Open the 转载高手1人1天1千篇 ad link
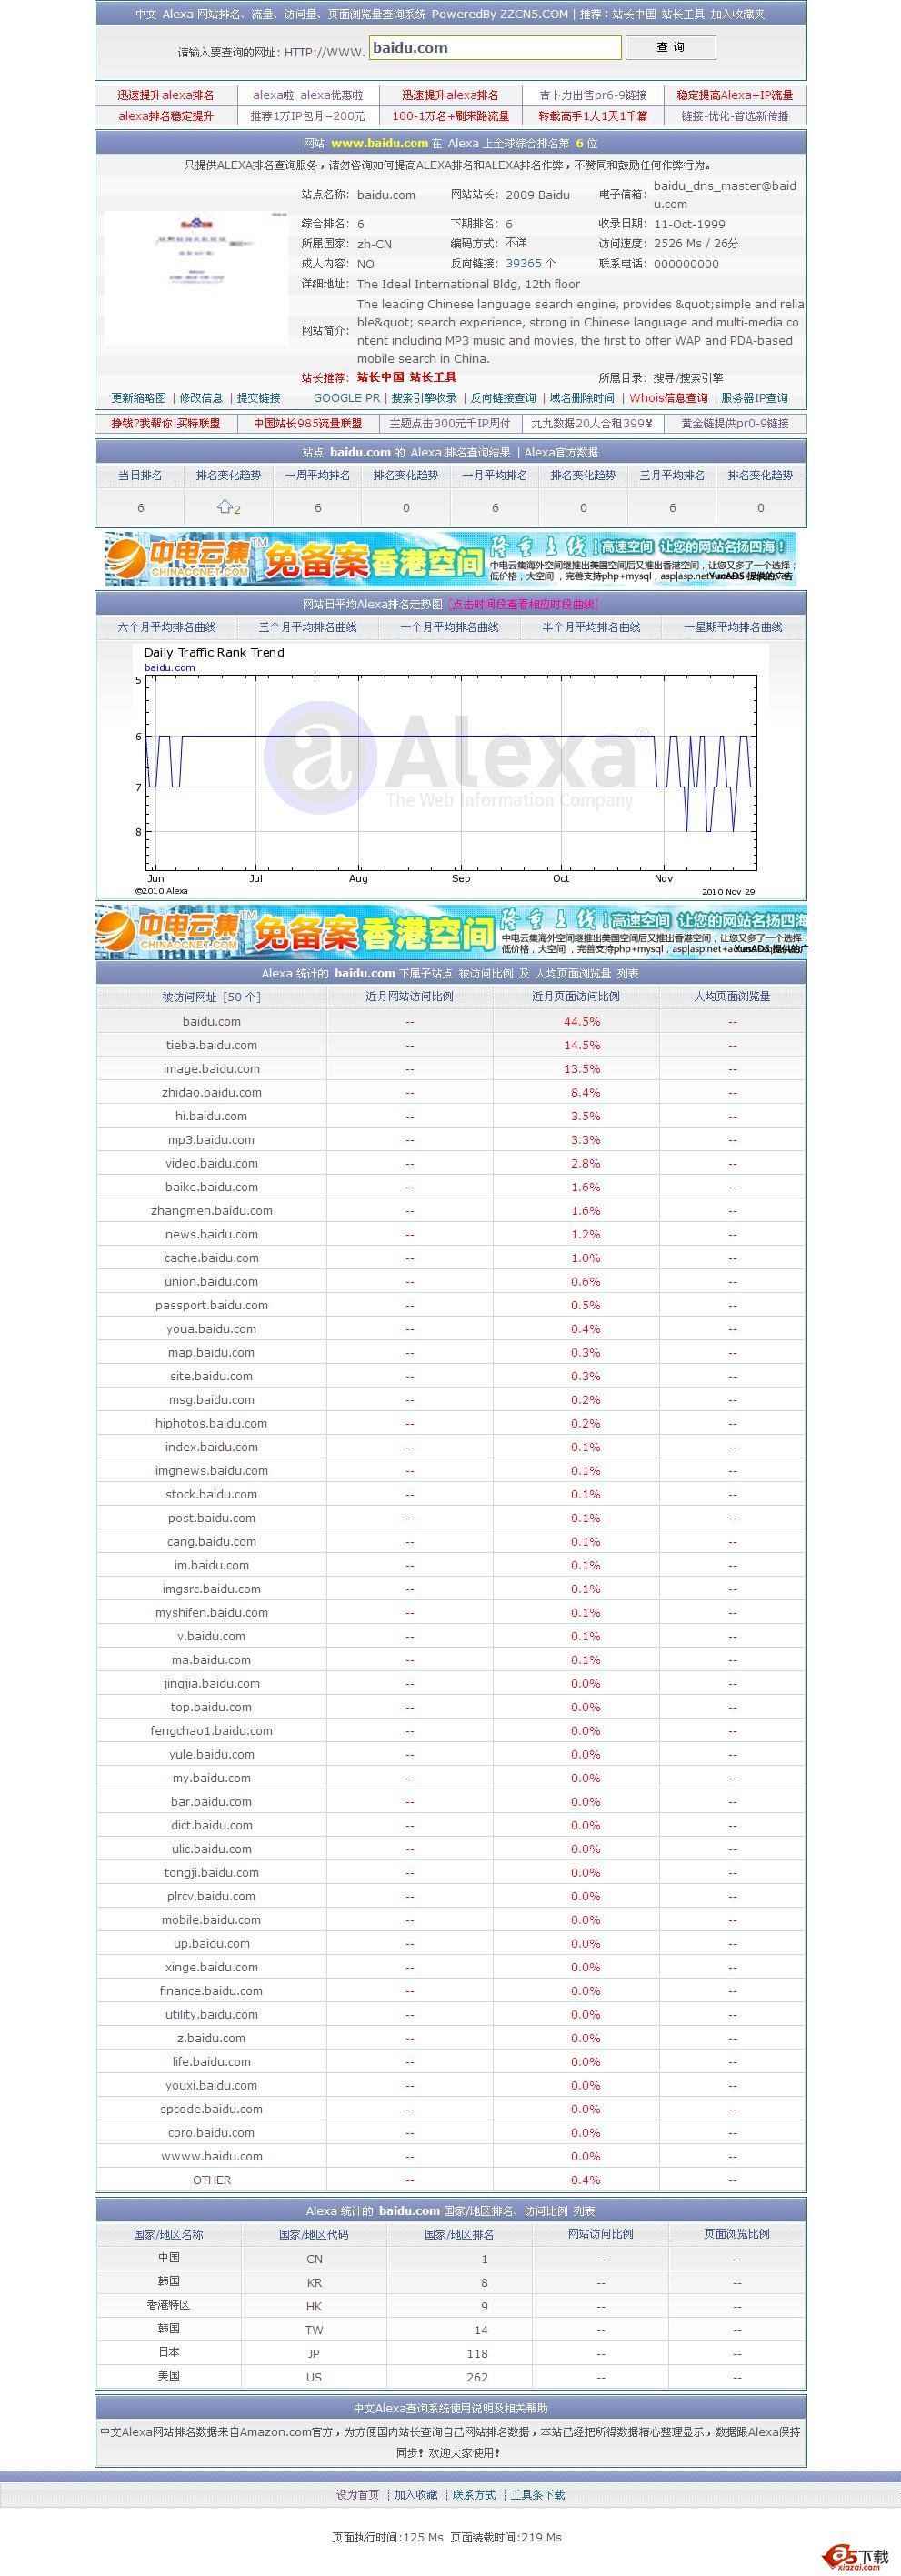901x2576 pixels. [x=593, y=116]
